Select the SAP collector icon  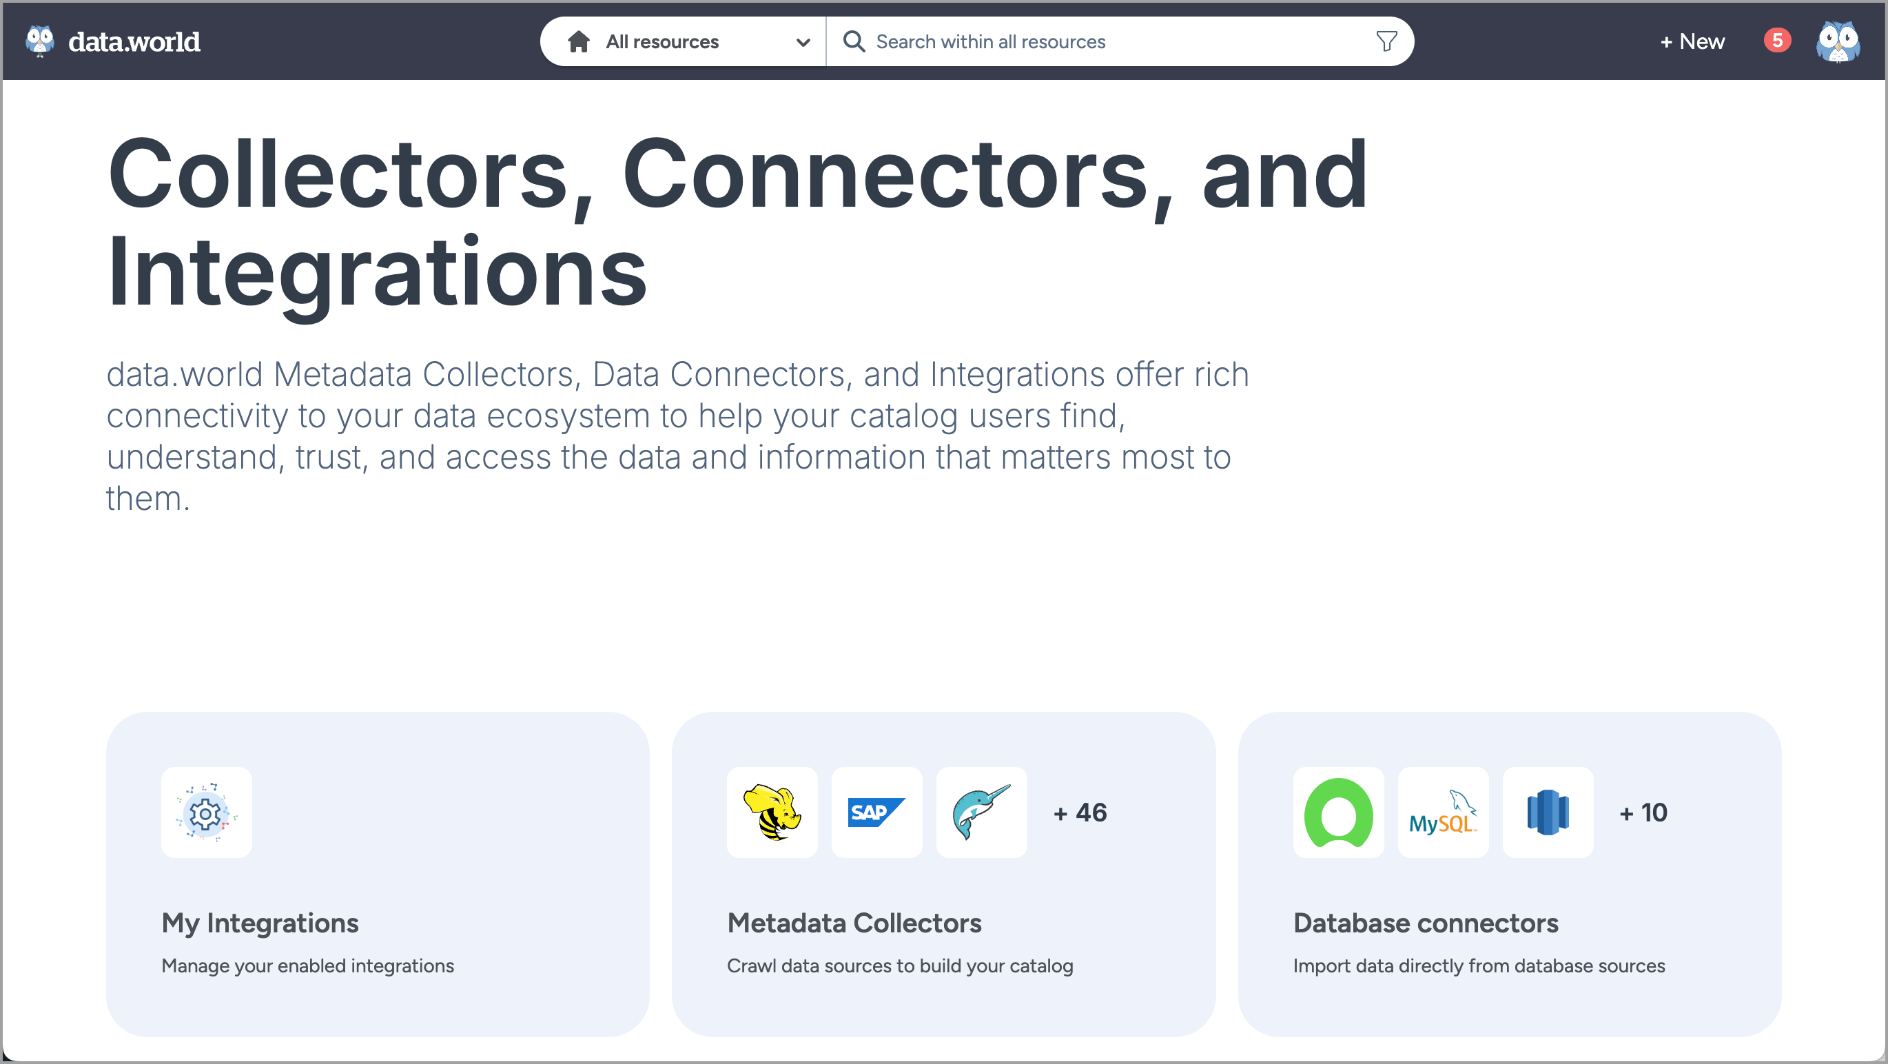pos(876,812)
